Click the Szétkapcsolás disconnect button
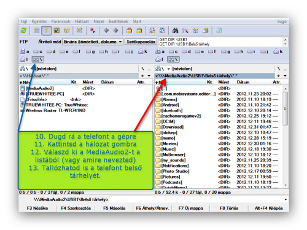Viewport: 307px width, 230px height. 141,42
